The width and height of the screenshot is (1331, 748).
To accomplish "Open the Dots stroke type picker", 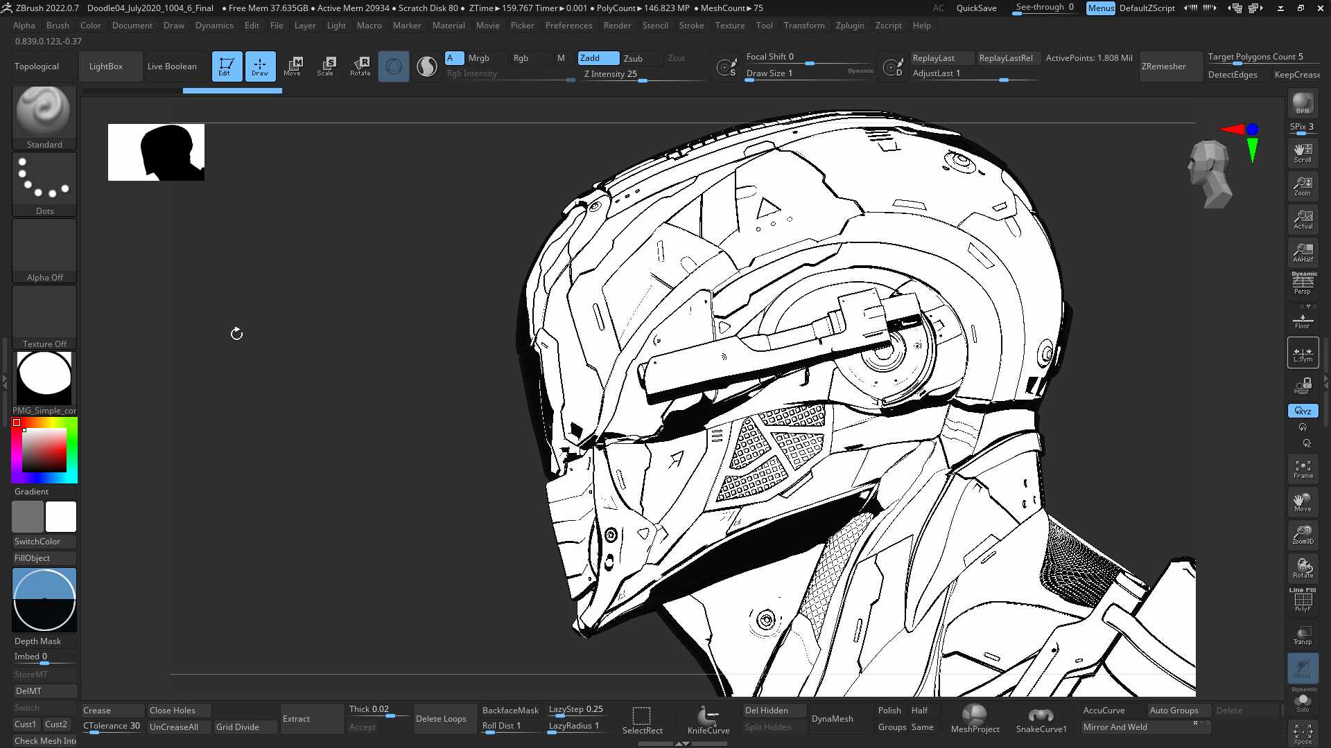I will pyautogui.click(x=44, y=184).
